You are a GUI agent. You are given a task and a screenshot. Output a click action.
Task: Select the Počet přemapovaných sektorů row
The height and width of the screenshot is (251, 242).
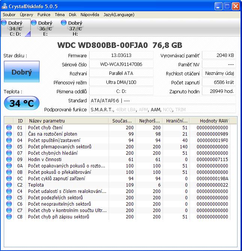[x=117, y=146]
